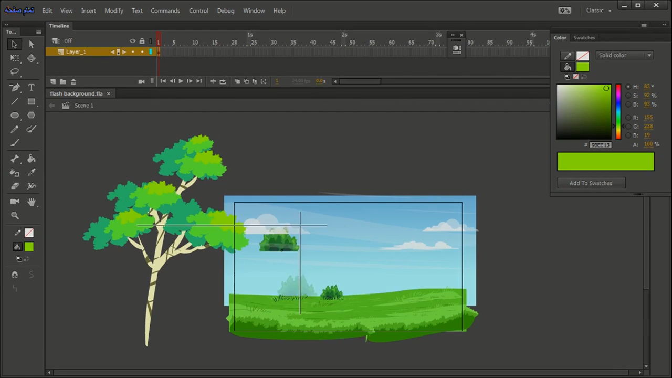Open the Debug menu
The height and width of the screenshot is (378, 672).
[226, 10]
